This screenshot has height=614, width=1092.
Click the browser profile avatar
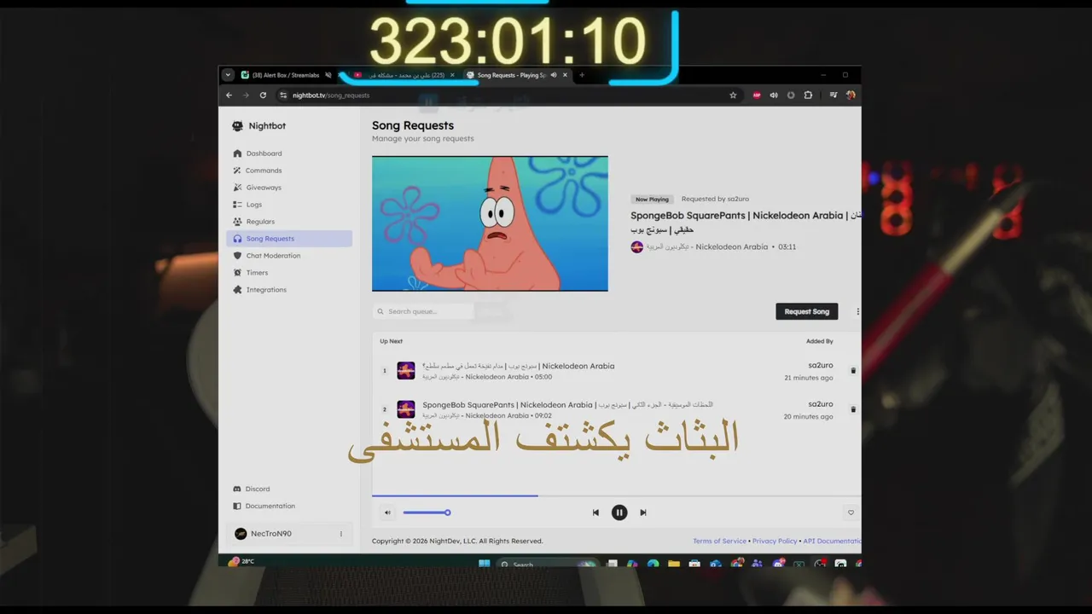[851, 96]
